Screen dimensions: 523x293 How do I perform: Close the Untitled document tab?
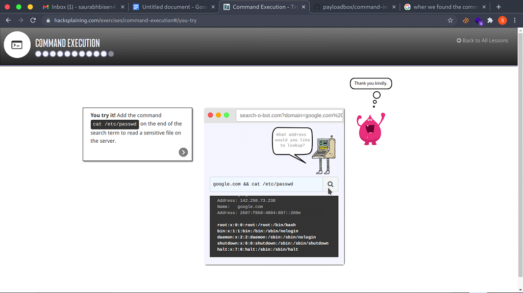coord(213,7)
